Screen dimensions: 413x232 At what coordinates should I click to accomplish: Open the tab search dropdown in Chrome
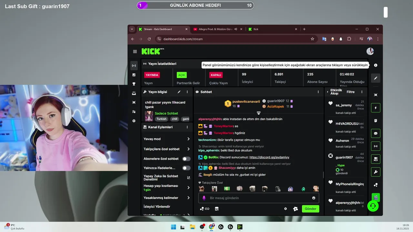pyautogui.click(x=132, y=29)
